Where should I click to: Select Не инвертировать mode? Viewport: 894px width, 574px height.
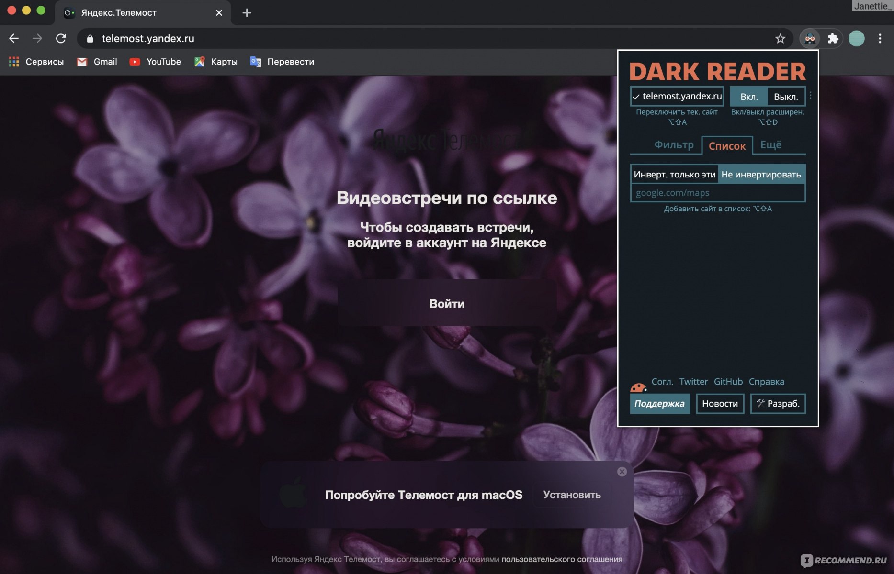point(761,175)
